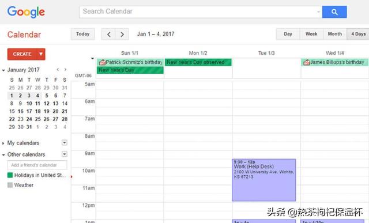The width and height of the screenshot is (369, 223).
Task: Jump to Today
Action: pos(83,34)
